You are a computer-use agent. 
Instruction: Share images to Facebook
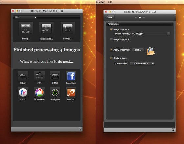click(x=71, y=76)
